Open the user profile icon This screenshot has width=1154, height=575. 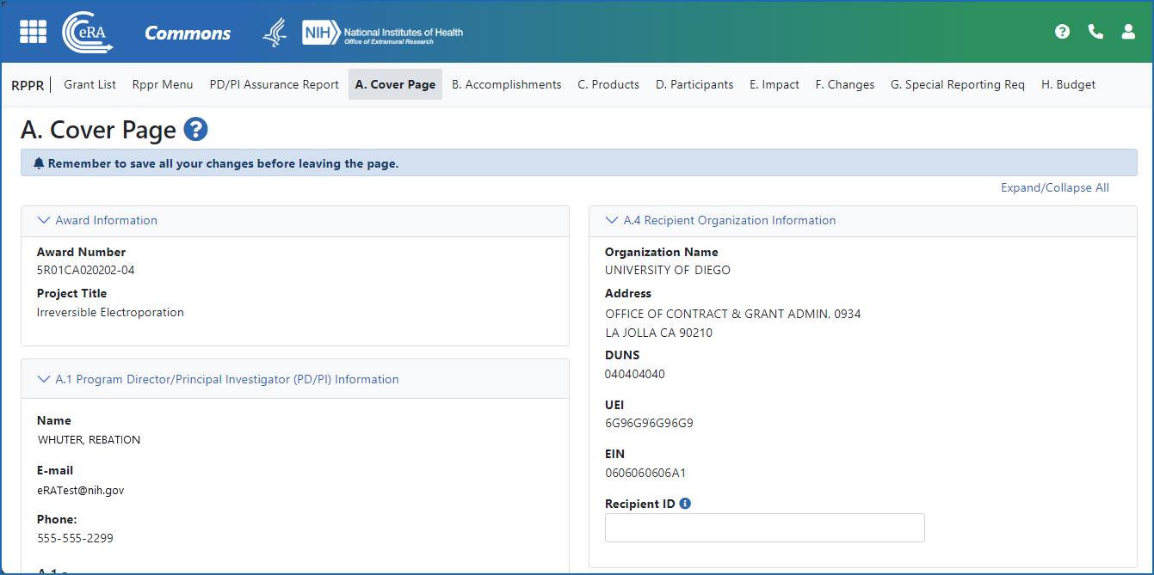click(1128, 32)
